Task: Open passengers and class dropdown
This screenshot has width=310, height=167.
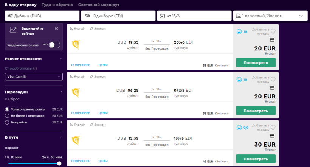Action: (269, 16)
